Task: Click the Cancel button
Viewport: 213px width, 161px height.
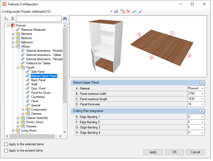Action: point(195,152)
